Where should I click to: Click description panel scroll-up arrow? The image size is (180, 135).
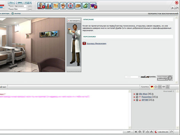point(177,18)
